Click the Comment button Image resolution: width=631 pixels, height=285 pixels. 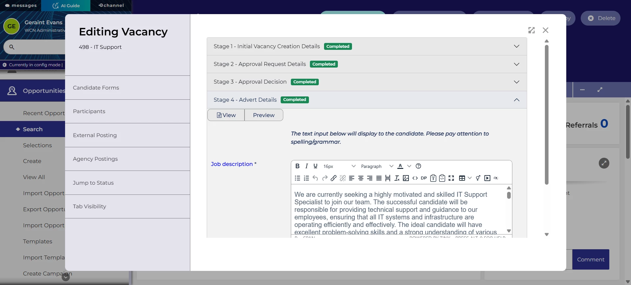pyautogui.click(x=591, y=259)
